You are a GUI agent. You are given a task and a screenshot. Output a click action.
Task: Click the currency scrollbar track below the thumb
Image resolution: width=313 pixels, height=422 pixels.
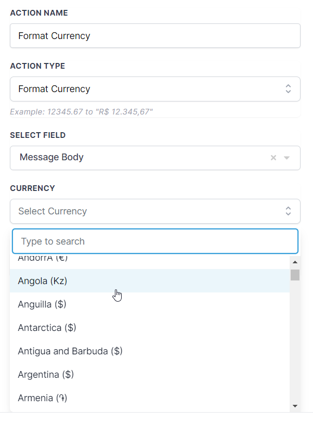point(295,341)
